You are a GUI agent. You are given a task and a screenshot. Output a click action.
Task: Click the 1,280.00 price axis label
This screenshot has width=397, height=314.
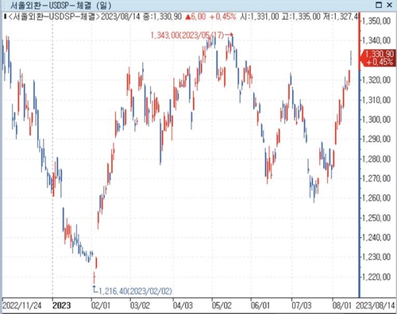[376, 159]
